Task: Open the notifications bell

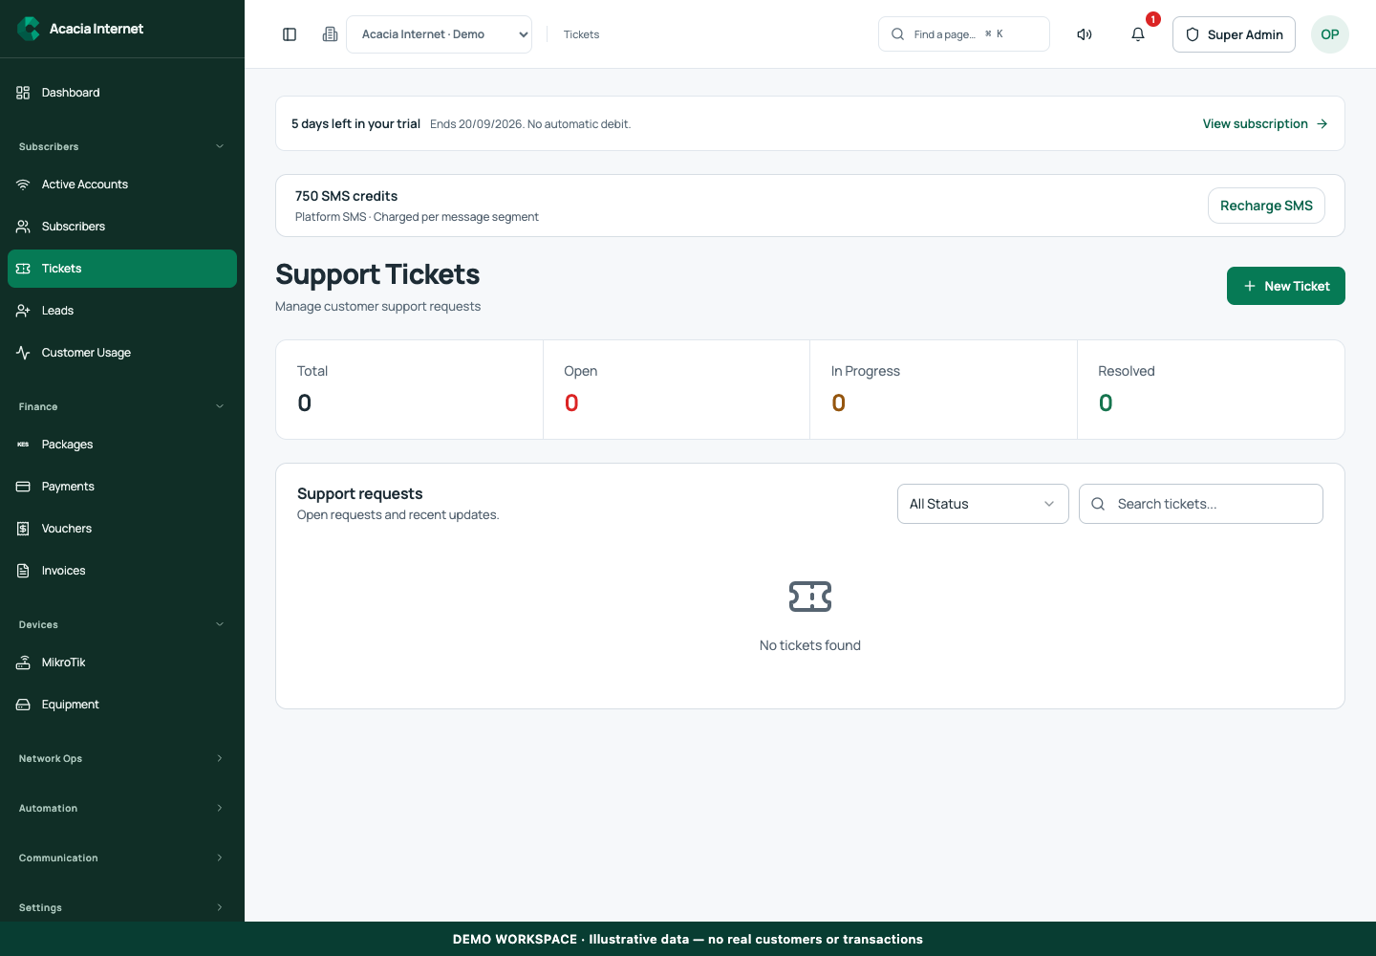Action: tap(1138, 34)
